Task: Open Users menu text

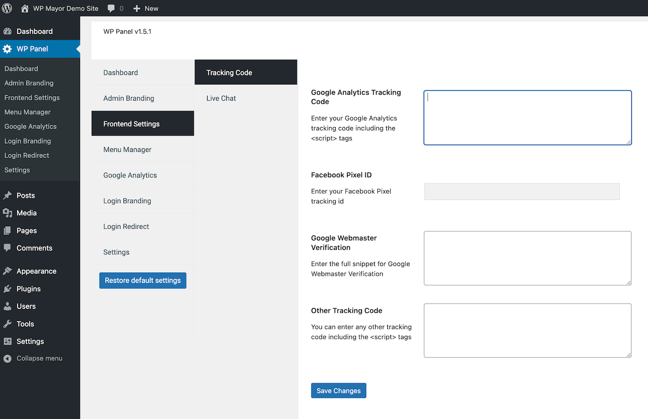Action: tap(26, 306)
